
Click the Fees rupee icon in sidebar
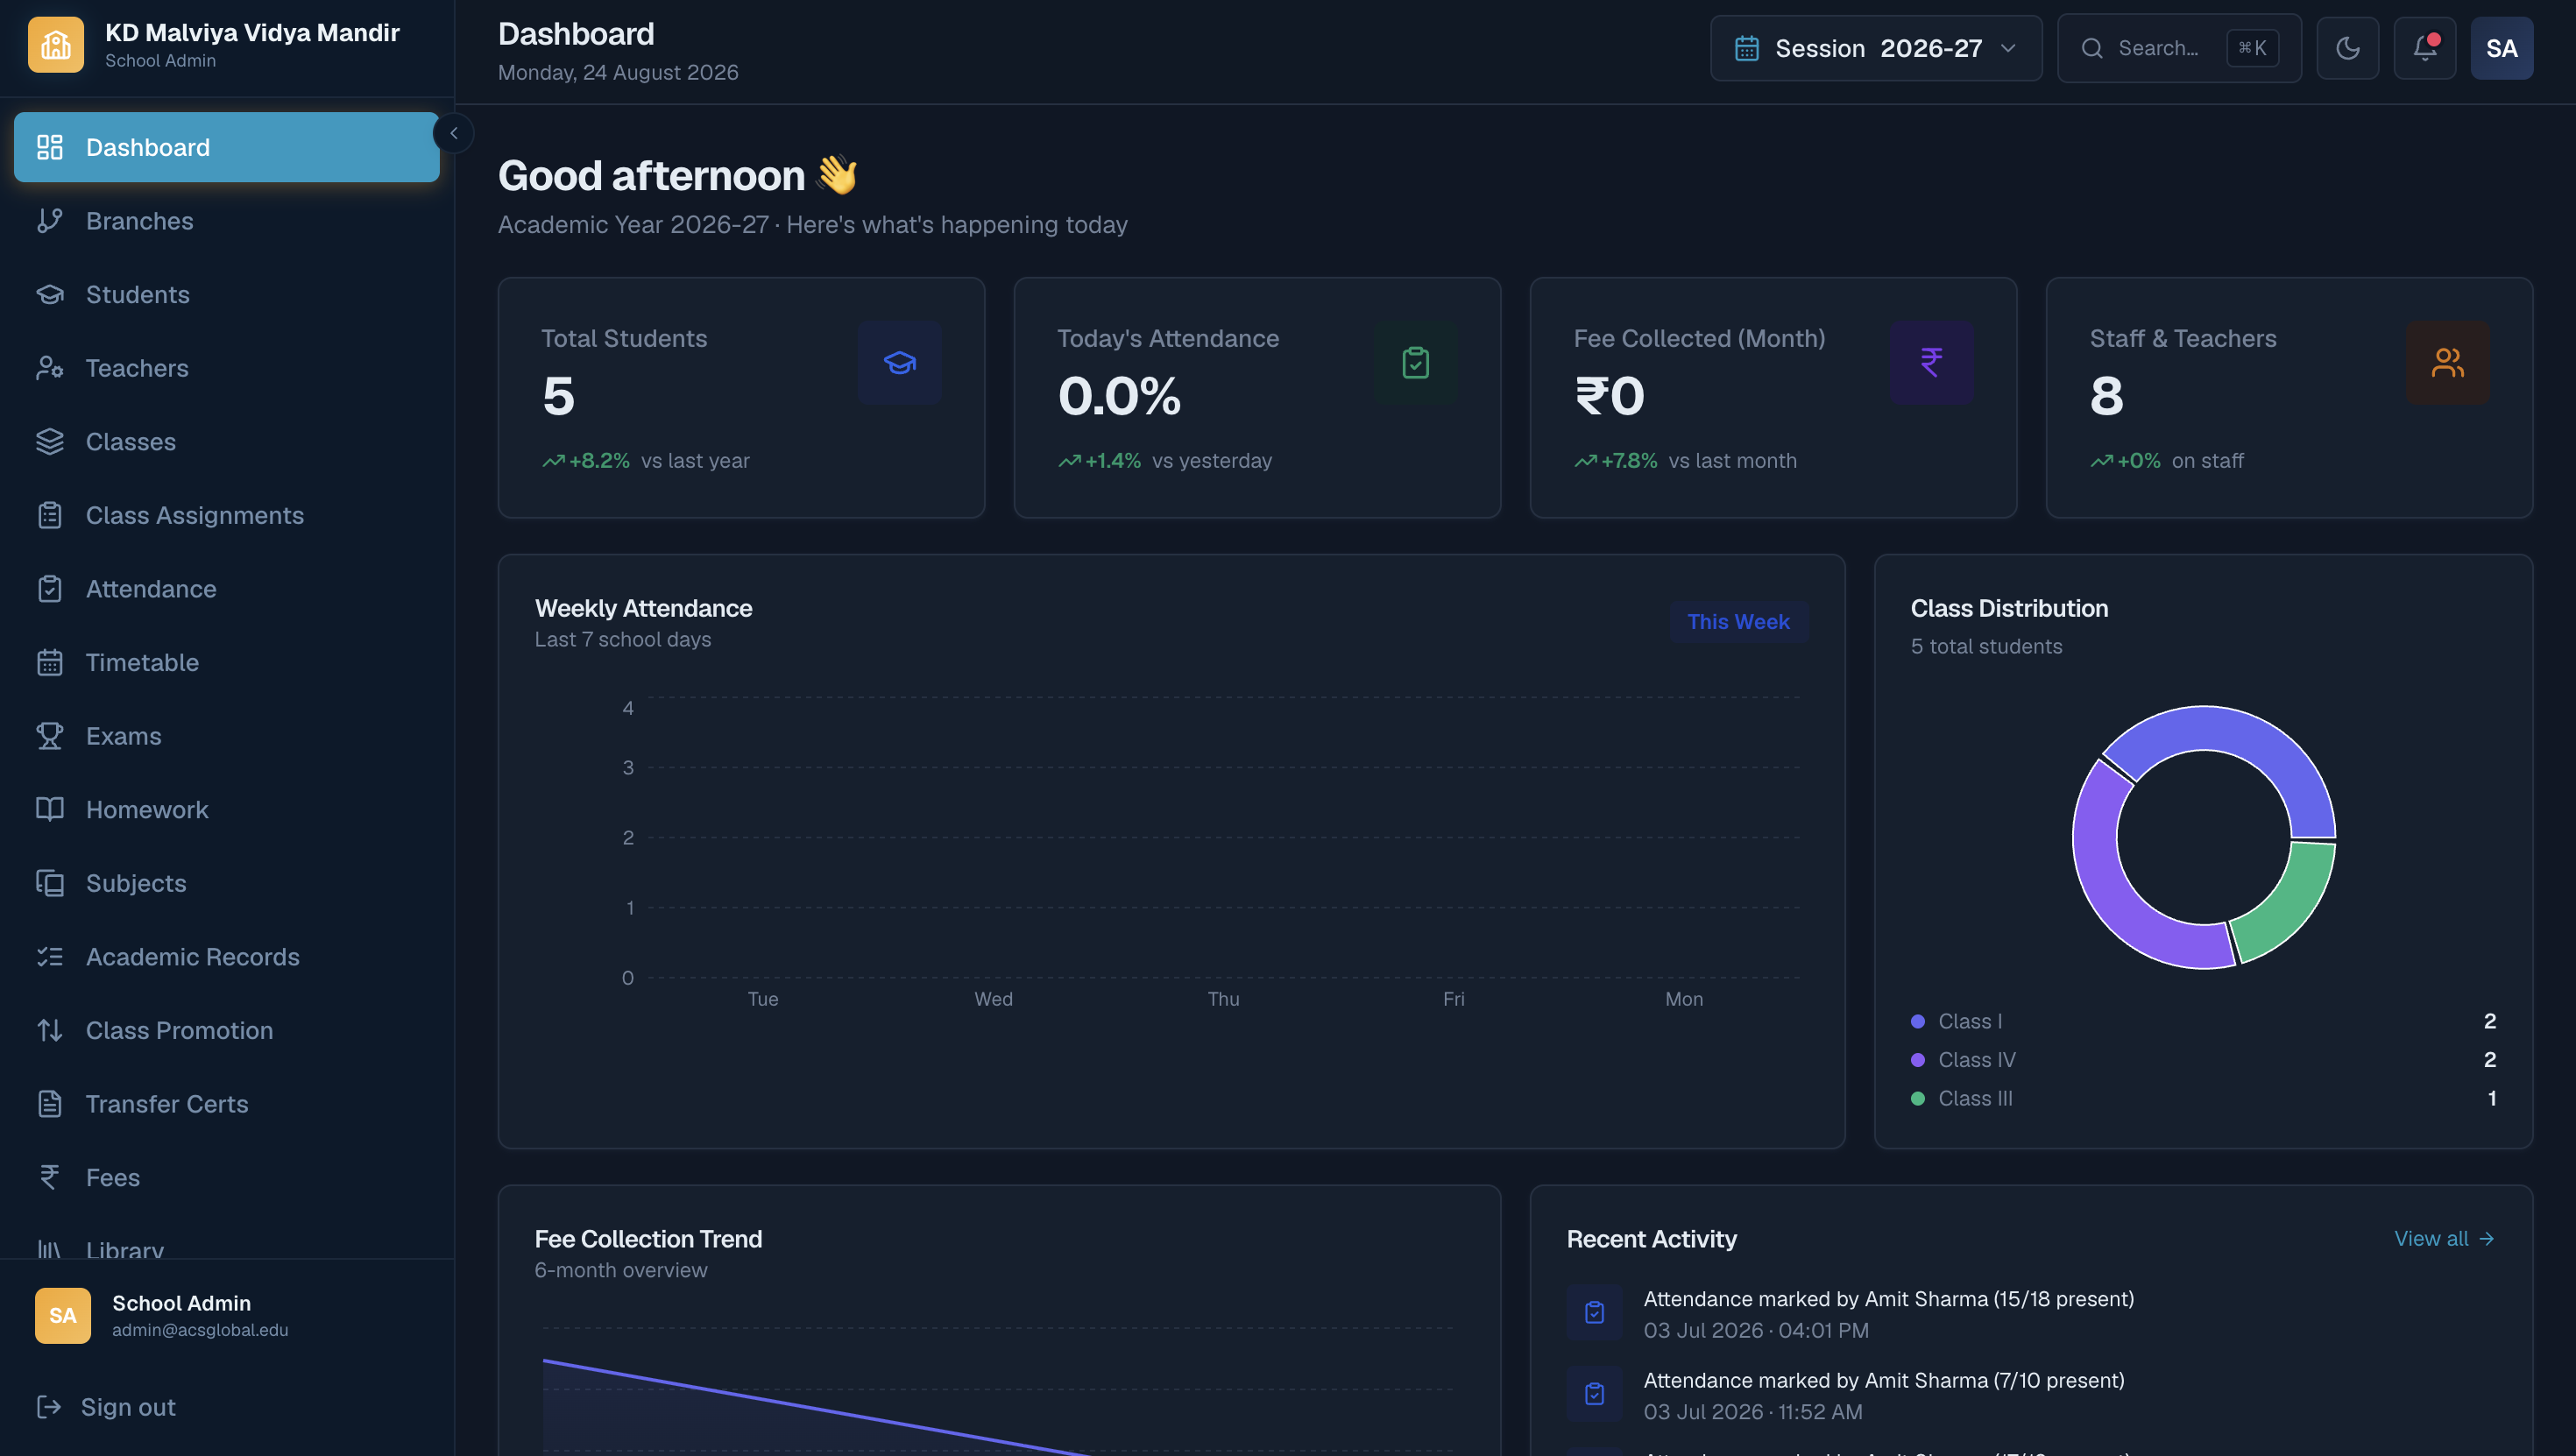click(x=50, y=1177)
